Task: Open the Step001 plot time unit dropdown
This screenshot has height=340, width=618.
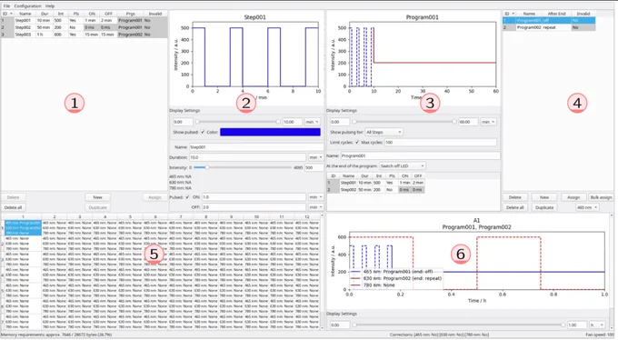Action: pyautogui.click(x=312, y=122)
